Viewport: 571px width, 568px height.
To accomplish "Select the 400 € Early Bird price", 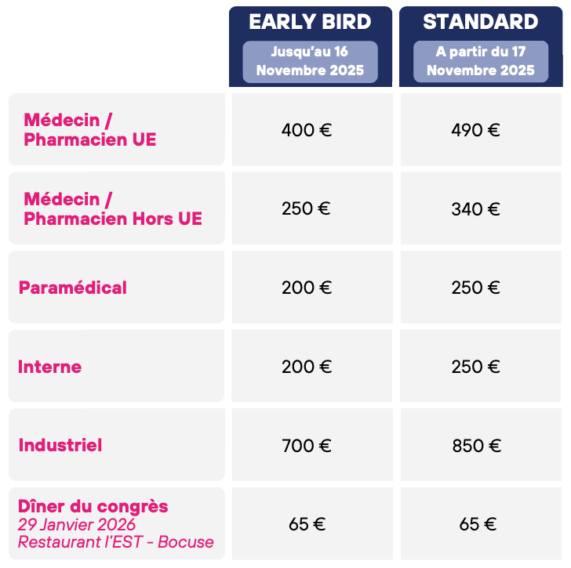I will coord(307,130).
